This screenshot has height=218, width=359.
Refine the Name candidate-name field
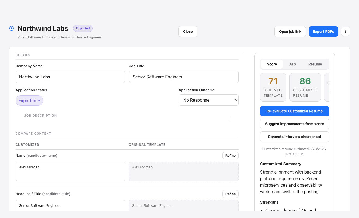point(230,156)
